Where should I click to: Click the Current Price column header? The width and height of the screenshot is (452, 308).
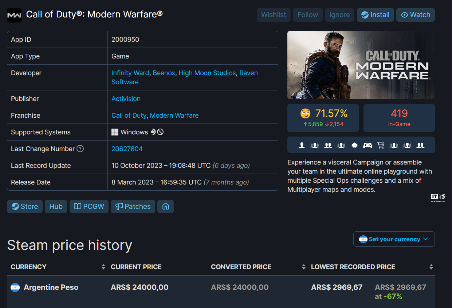(x=136, y=267)
